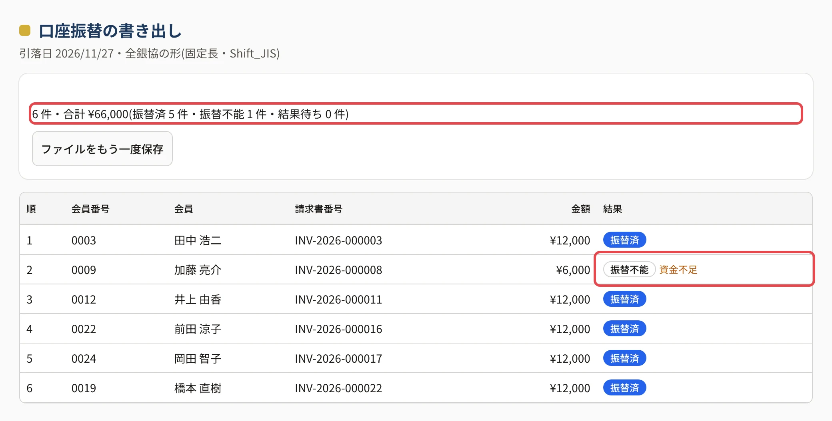
Task: Click the ファイルをもう一度保存 button
Action: (102, 149)
